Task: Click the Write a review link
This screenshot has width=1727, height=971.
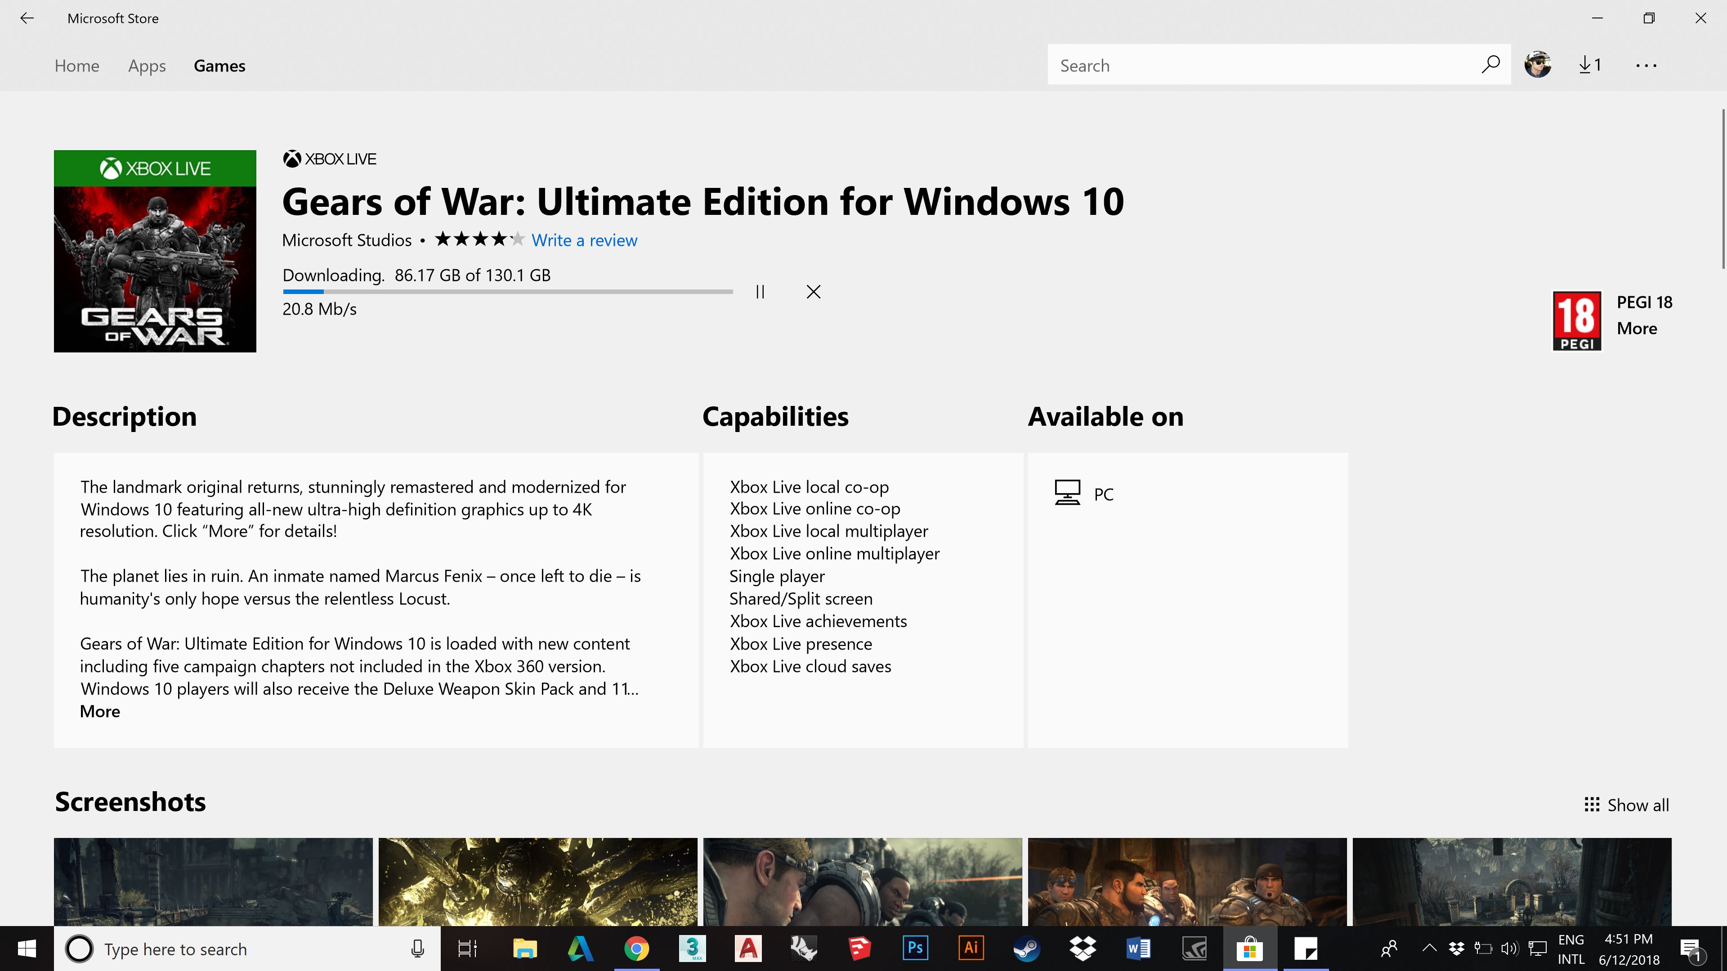Action: point(584,240)
